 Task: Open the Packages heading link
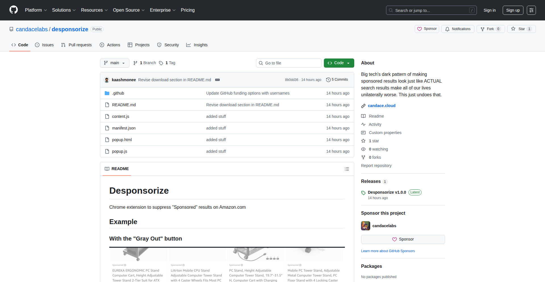371,266
